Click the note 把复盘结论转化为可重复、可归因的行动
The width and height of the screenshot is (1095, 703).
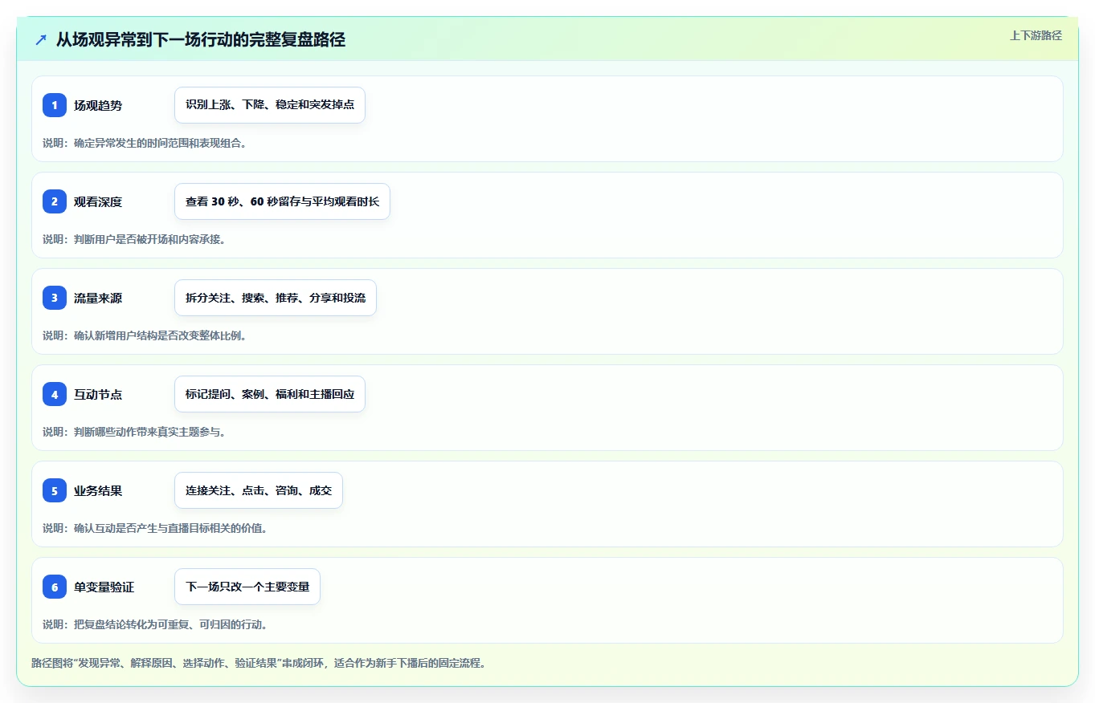click(154, 624)
